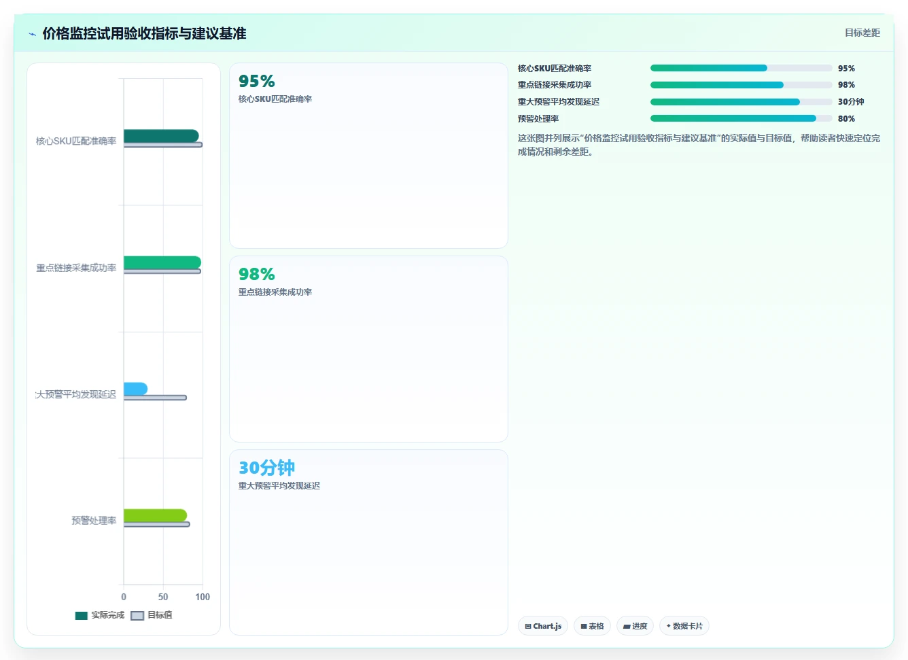
Task: Click the 50 tick on chart axis
Action: pos(163,597)
